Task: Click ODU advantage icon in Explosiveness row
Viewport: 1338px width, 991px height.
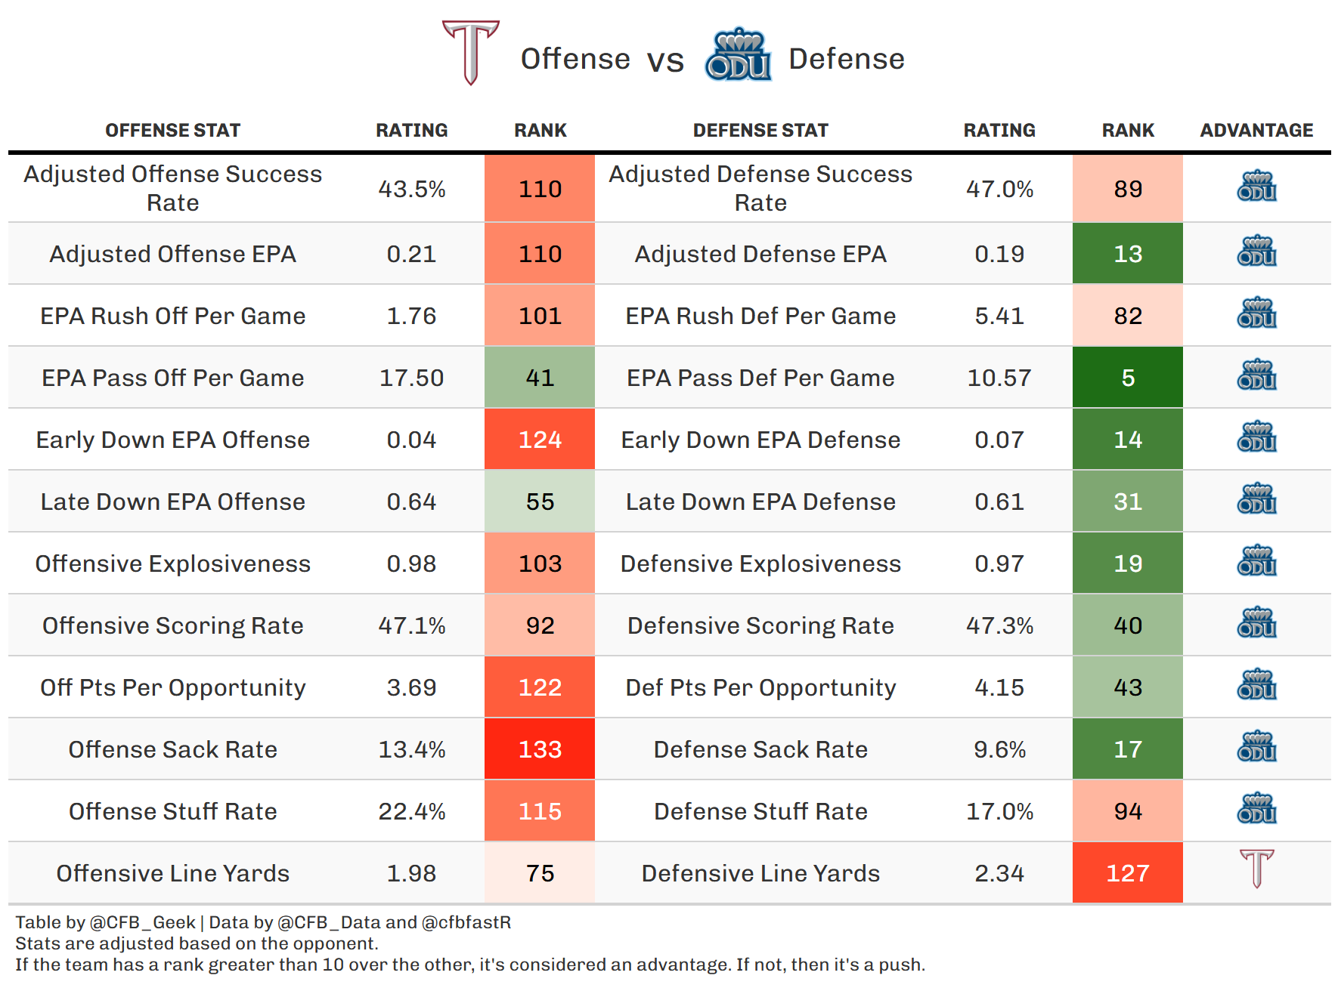Action: pos(1256,561)
